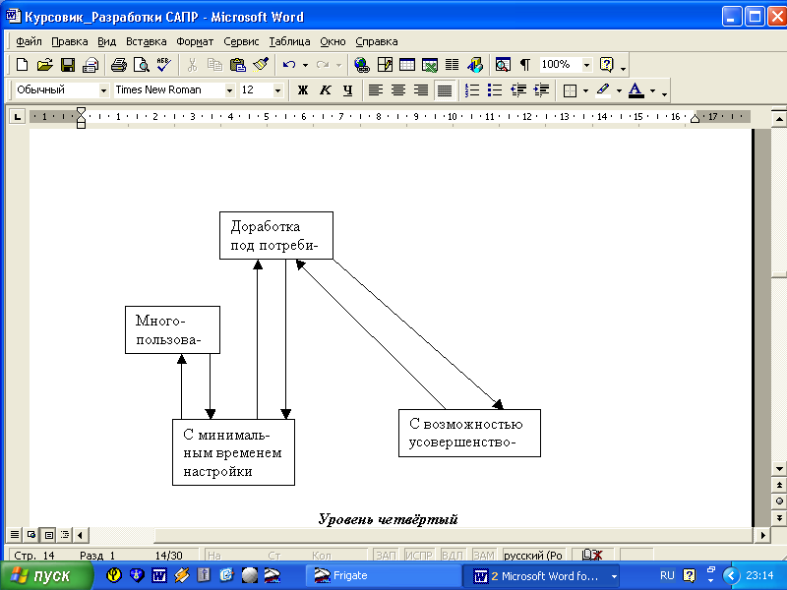Undo the last action

pos(289,65)
